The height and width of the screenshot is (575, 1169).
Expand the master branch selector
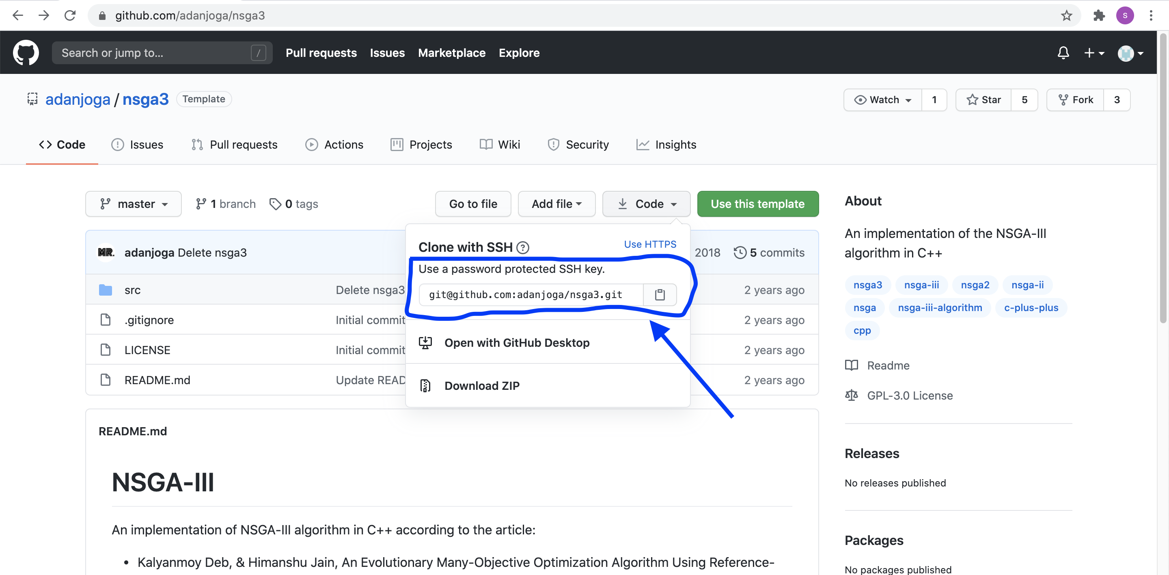pyautogui.click(x=134, y=204)
